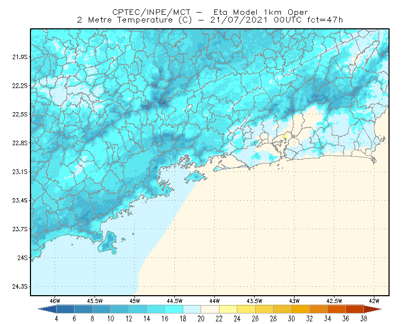Image resolution: width=420 pixels, height=324 pixels.
Task: Click the 44W longitude axis label
Action: tap(214, 301)
